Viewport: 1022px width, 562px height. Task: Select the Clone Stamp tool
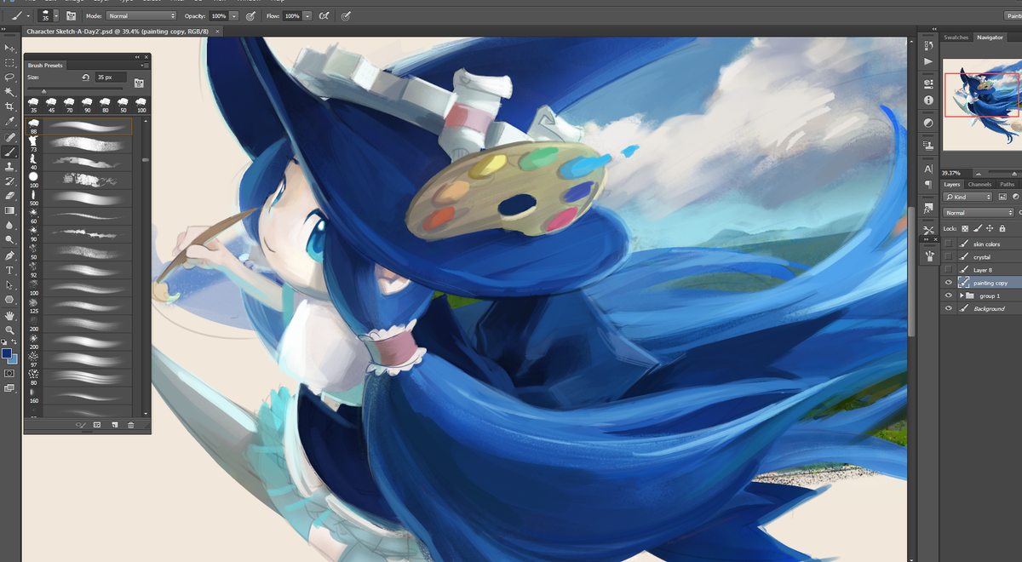coord(9,166)
